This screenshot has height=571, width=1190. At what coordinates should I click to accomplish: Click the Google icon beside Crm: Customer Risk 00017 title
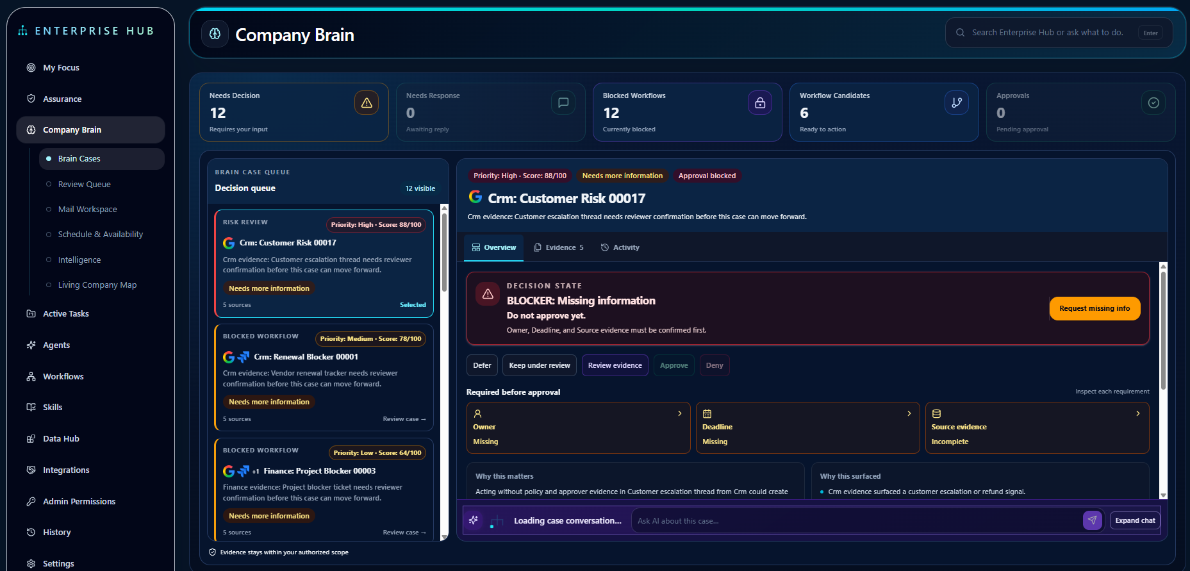[x=475, y=197]
